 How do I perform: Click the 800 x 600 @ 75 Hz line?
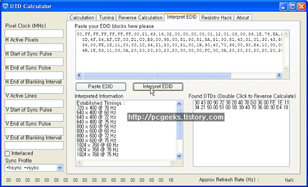96,140
